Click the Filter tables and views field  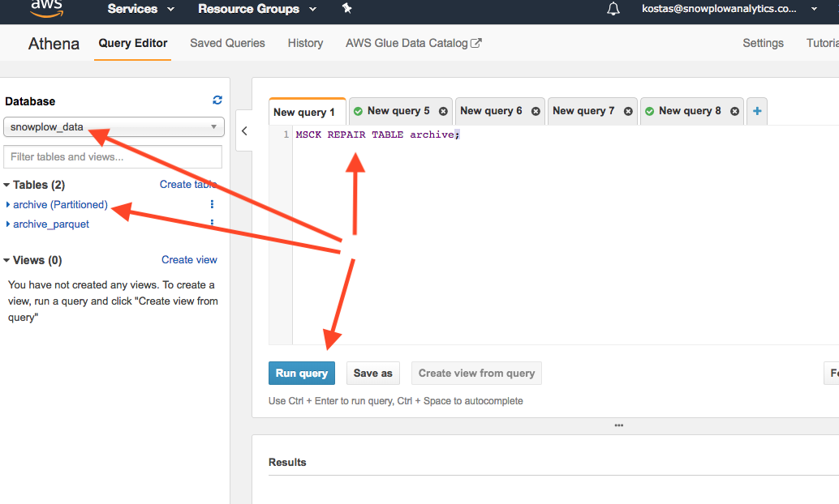coord(113,157)
